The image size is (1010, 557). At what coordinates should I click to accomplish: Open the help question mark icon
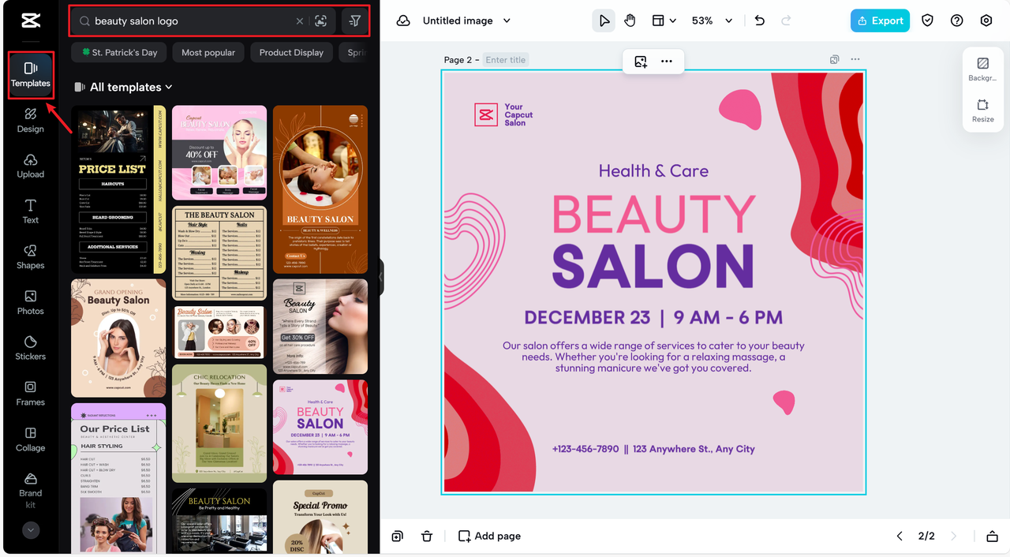pos(956,21)
